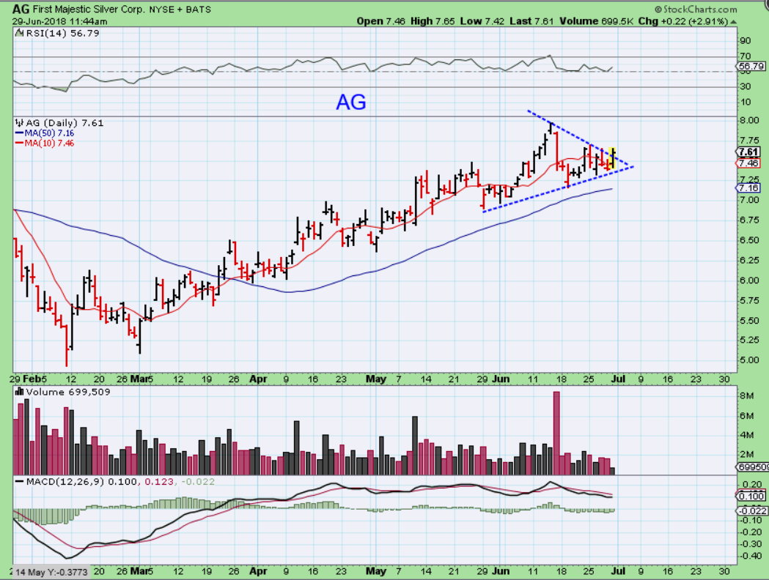The image size is (769, 580).
Task: Click the company name First Majestic Silver Corp.
Action: 89,10
